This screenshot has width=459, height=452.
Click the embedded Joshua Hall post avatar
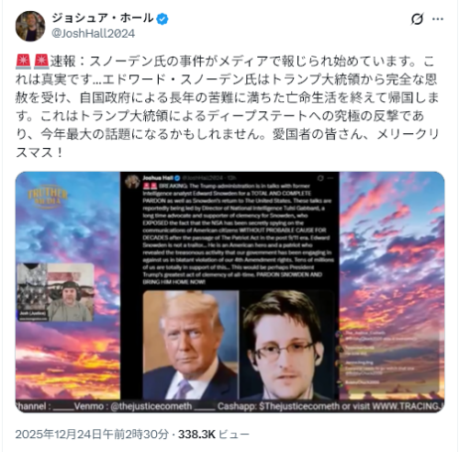click(132, 182)
